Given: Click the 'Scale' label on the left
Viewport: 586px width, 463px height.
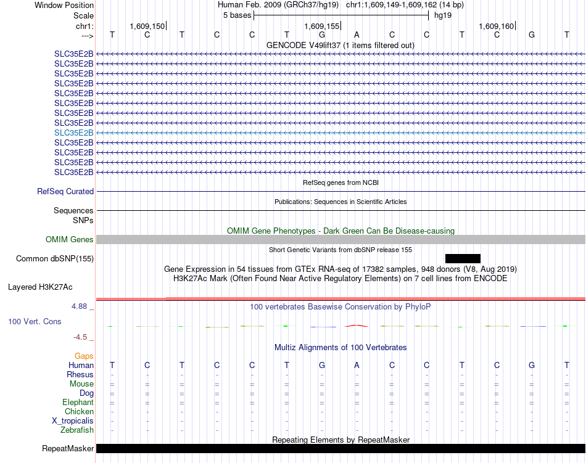Looking at the screenshot, I should click(x=83, y=15).
